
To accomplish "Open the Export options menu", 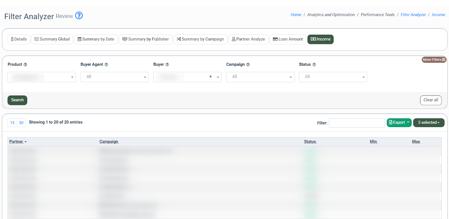I will [x=399, y=123].
